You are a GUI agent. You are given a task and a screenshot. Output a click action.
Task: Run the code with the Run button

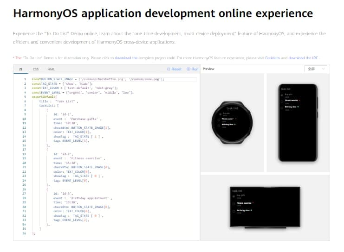click(x=192, y=69)
